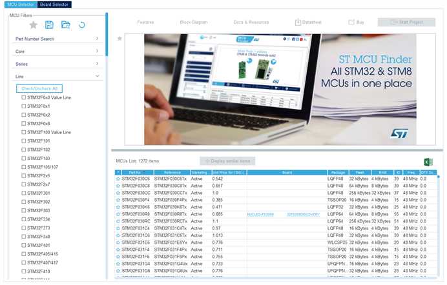Star the STM32F030CC row
This screenshot has height=285, width=447.
[x=118, y=193]
